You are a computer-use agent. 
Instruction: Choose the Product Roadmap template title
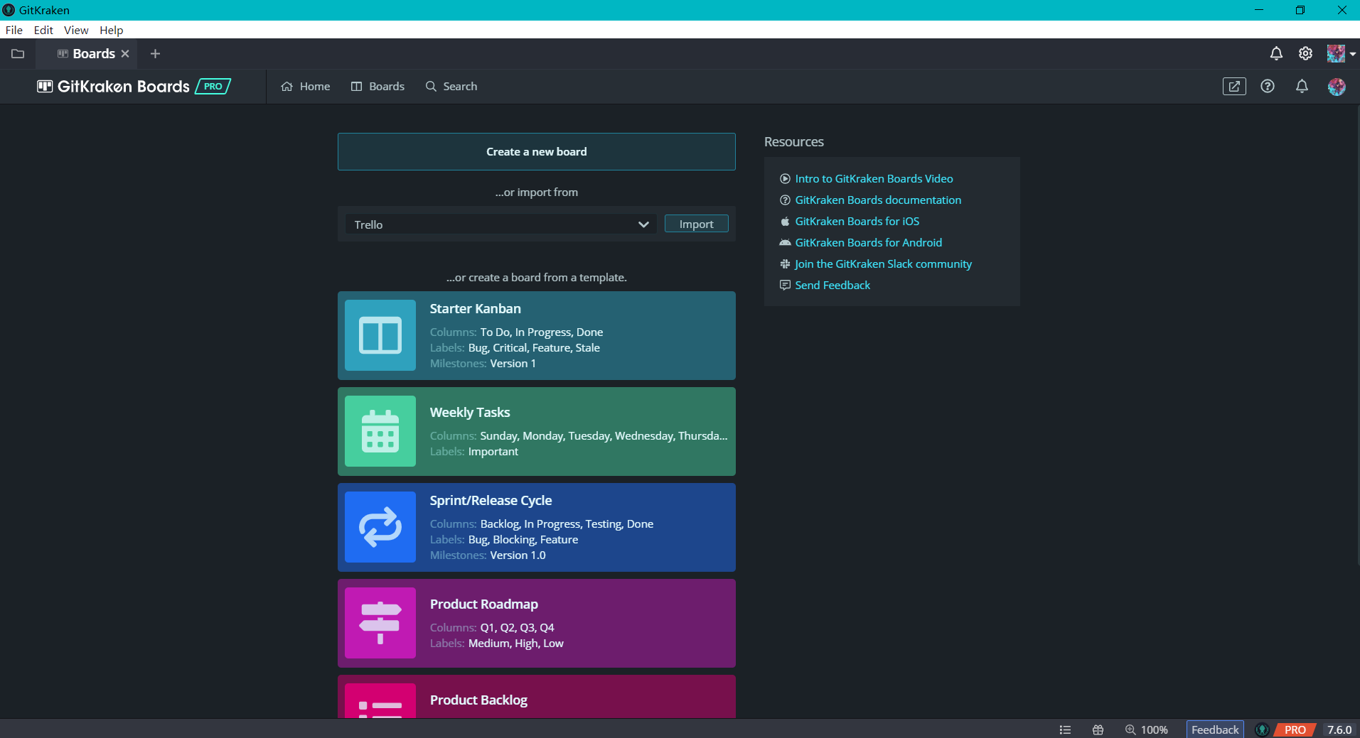(x=484, y=604)
